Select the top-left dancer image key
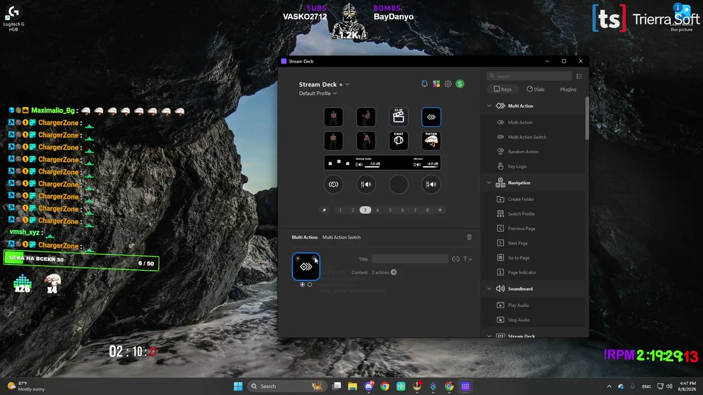This screenshot has height=395, width=703. [x=333, y=117]
